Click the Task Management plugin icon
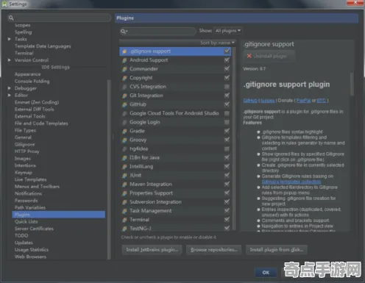The height and width of the screenshot is (283, 365). (x=124, y=211)
